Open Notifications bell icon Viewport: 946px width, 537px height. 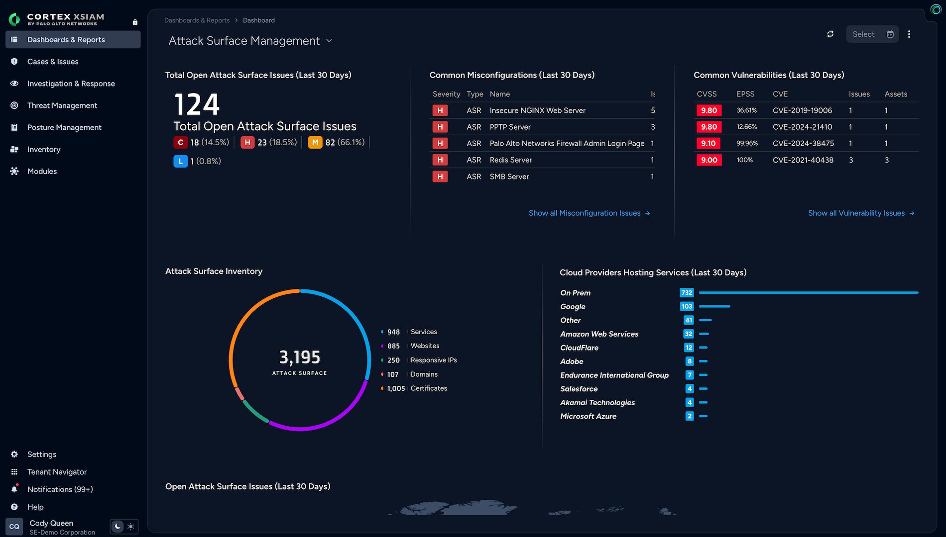(x=14, y=489)
